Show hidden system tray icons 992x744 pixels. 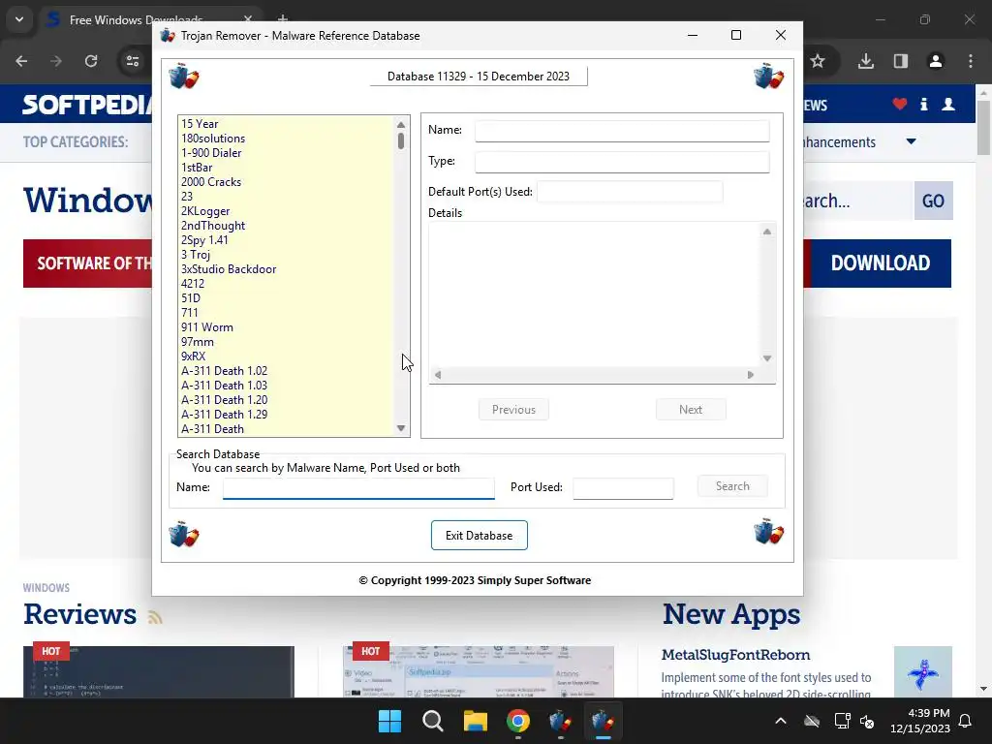tap(781, 721)
